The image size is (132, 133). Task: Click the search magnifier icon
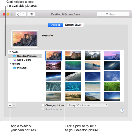coord(107,14)
